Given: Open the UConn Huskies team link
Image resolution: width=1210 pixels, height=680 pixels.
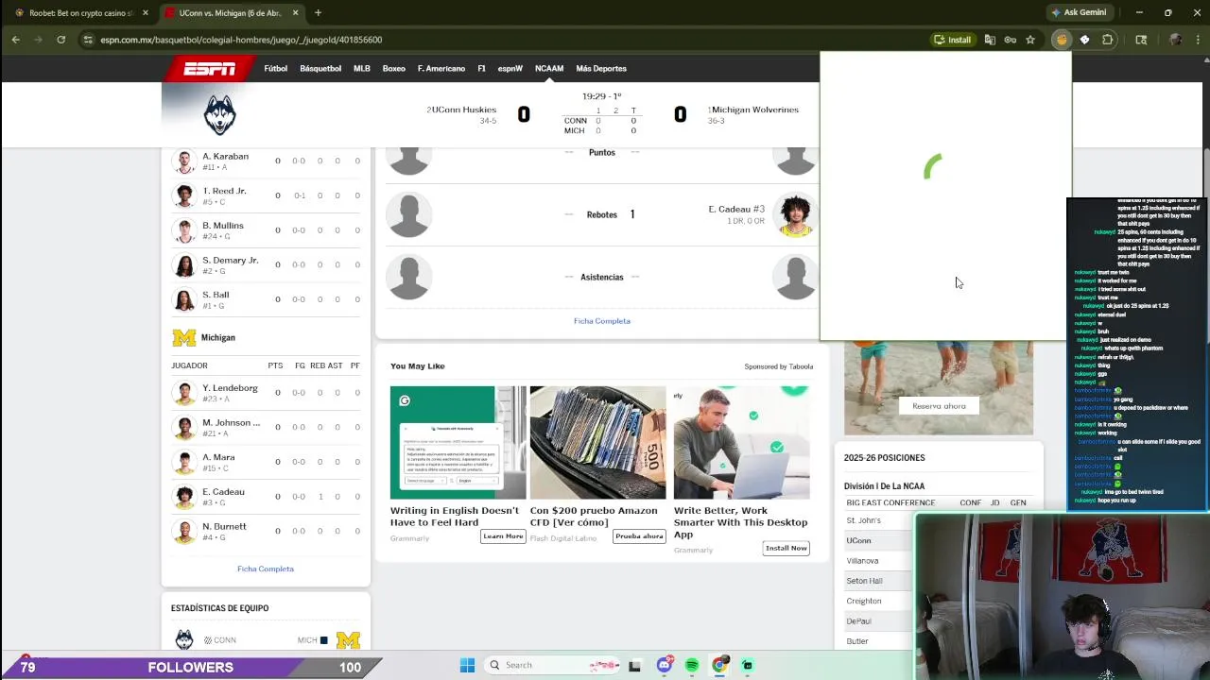Looking at the screenshot, I should (464, 110).
